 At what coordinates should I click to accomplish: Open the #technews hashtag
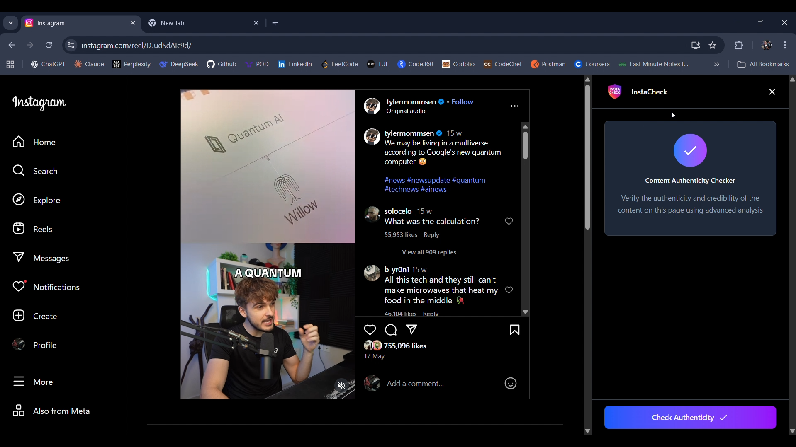[401, 189]
